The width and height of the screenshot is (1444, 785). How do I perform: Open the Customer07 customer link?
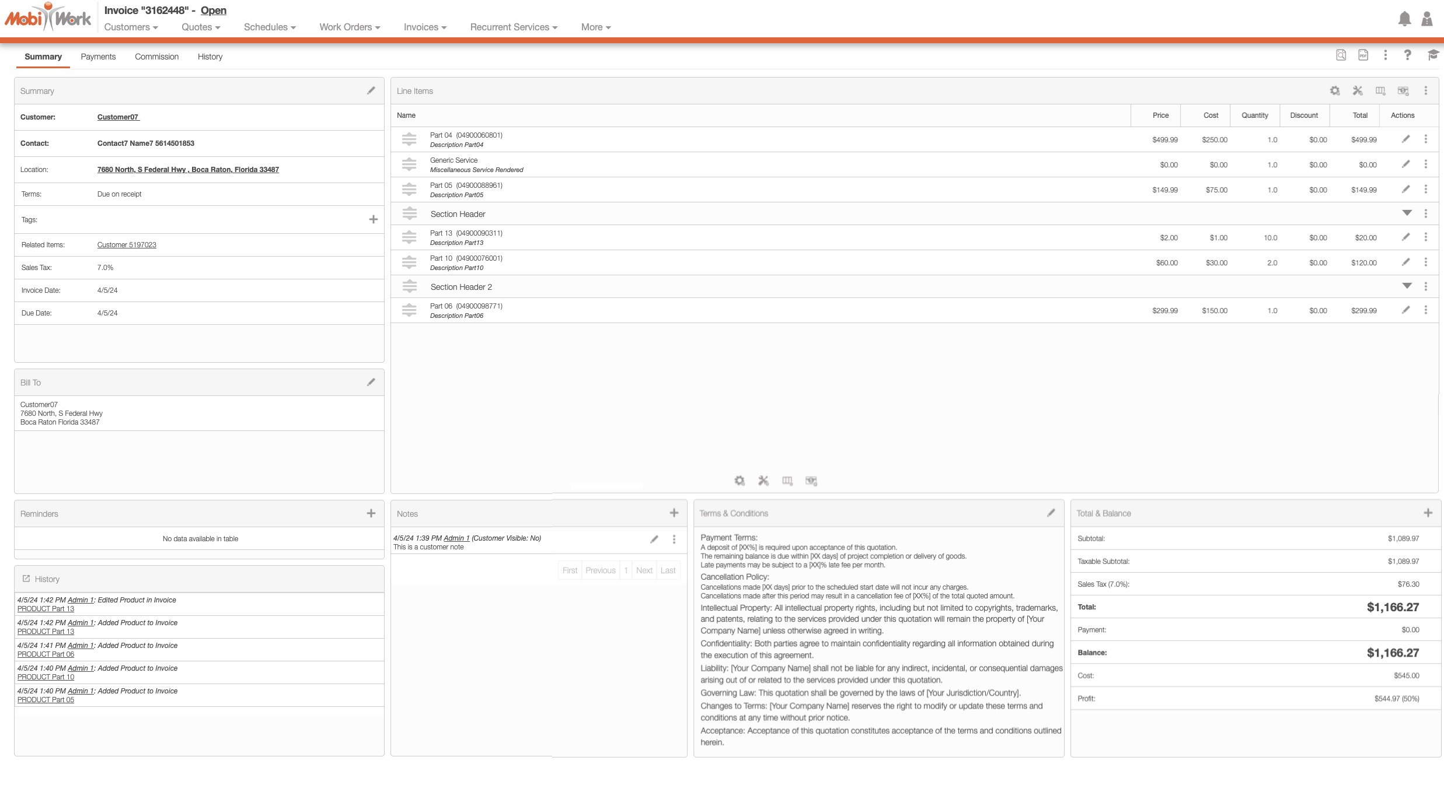(118, 117)
